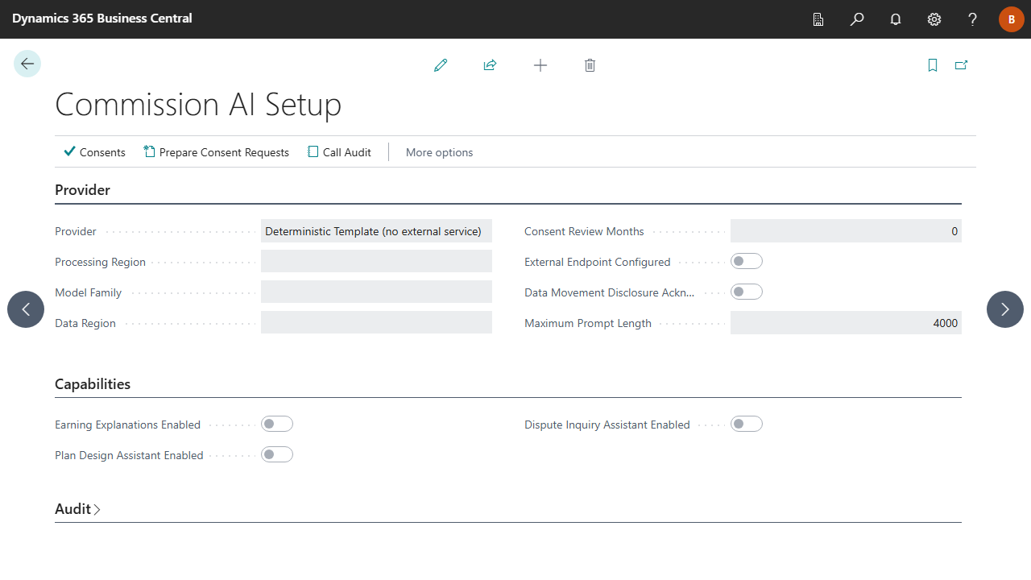Screen dimensions: 1031x580
Task: Open the notifications bell icon
Action: click(896, 19)
